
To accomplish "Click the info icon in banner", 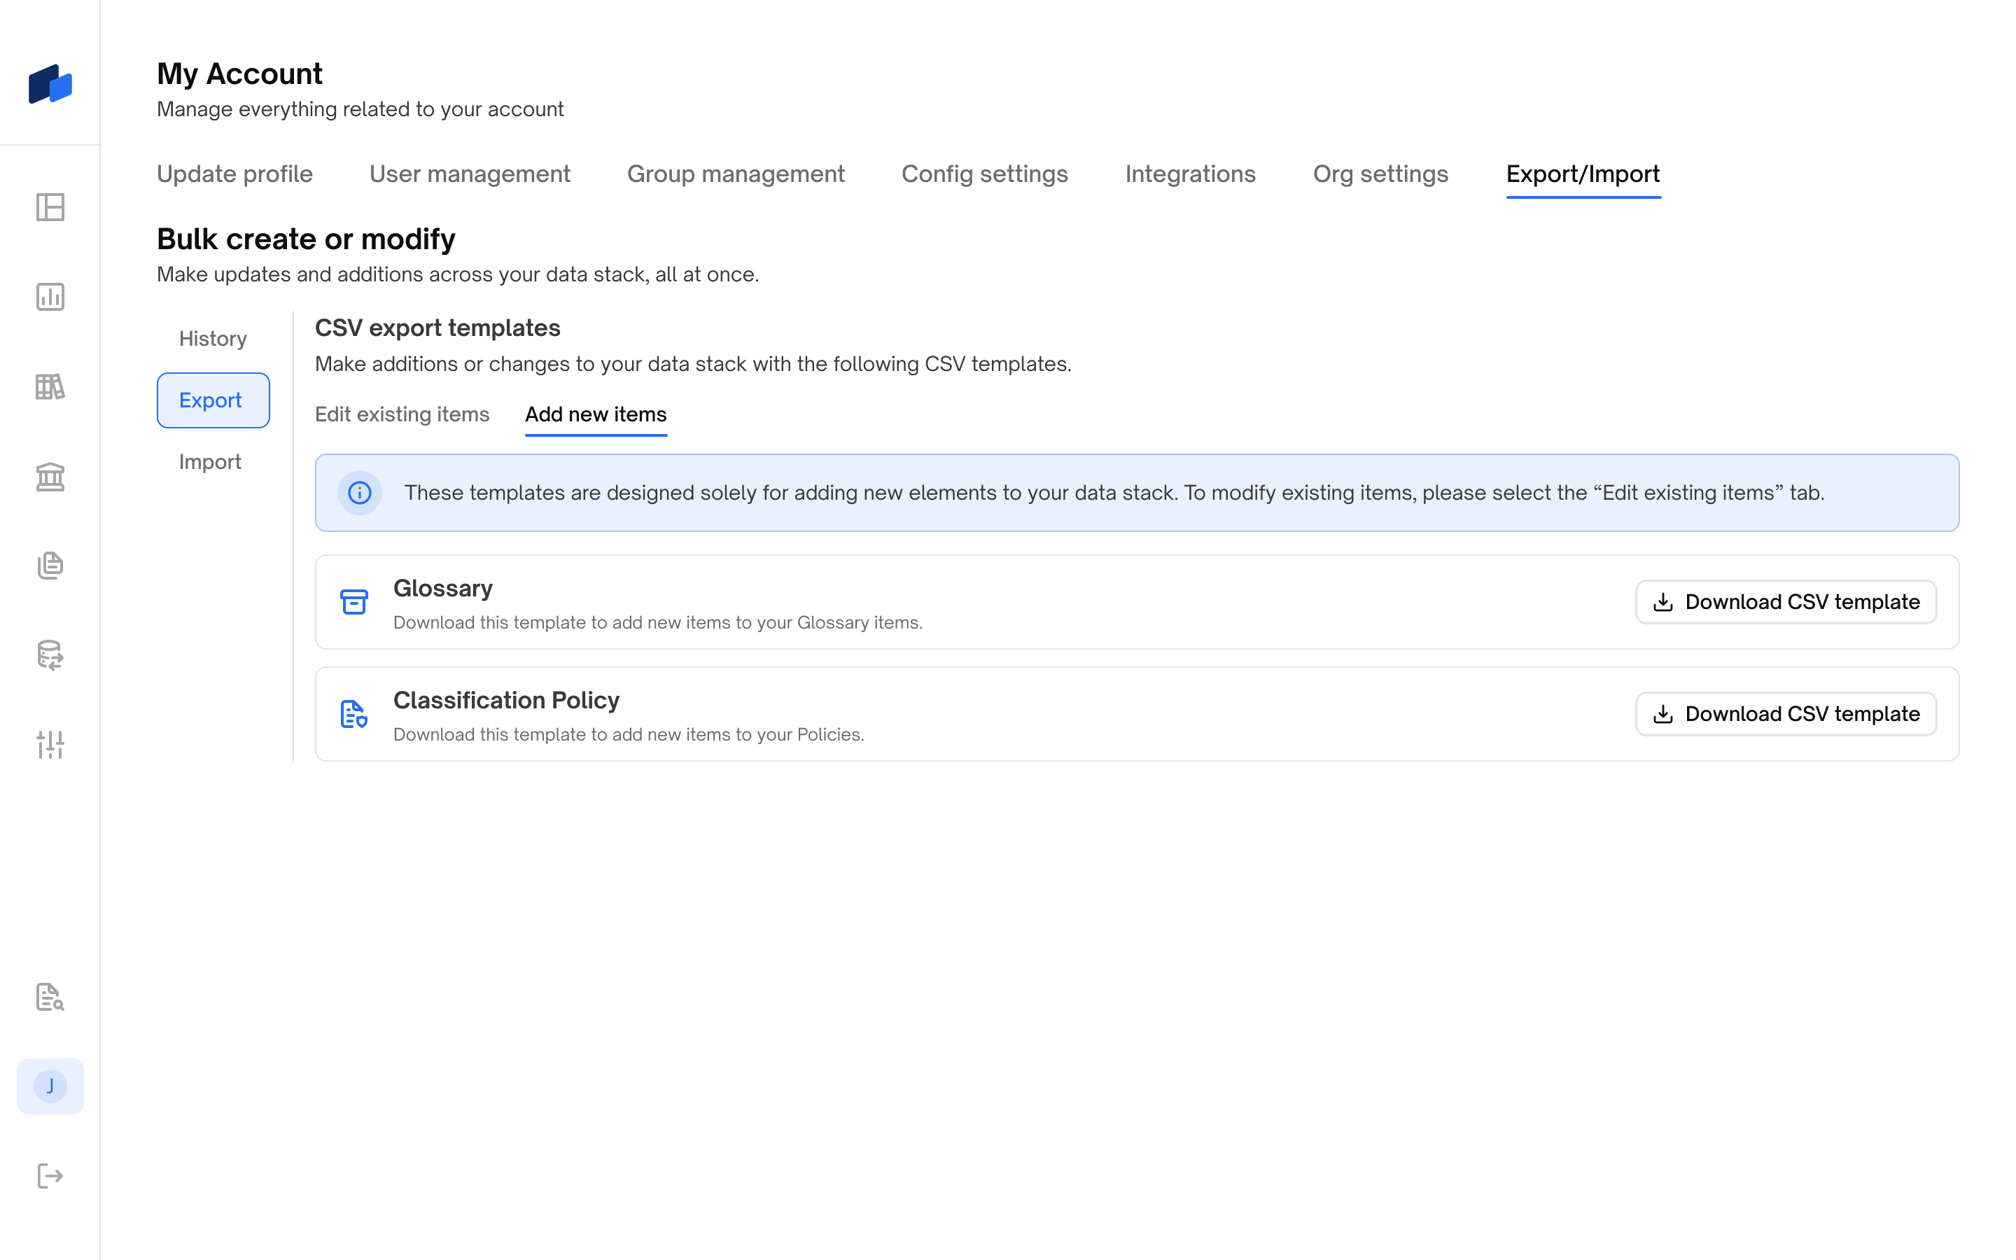I will coord(360,493).
